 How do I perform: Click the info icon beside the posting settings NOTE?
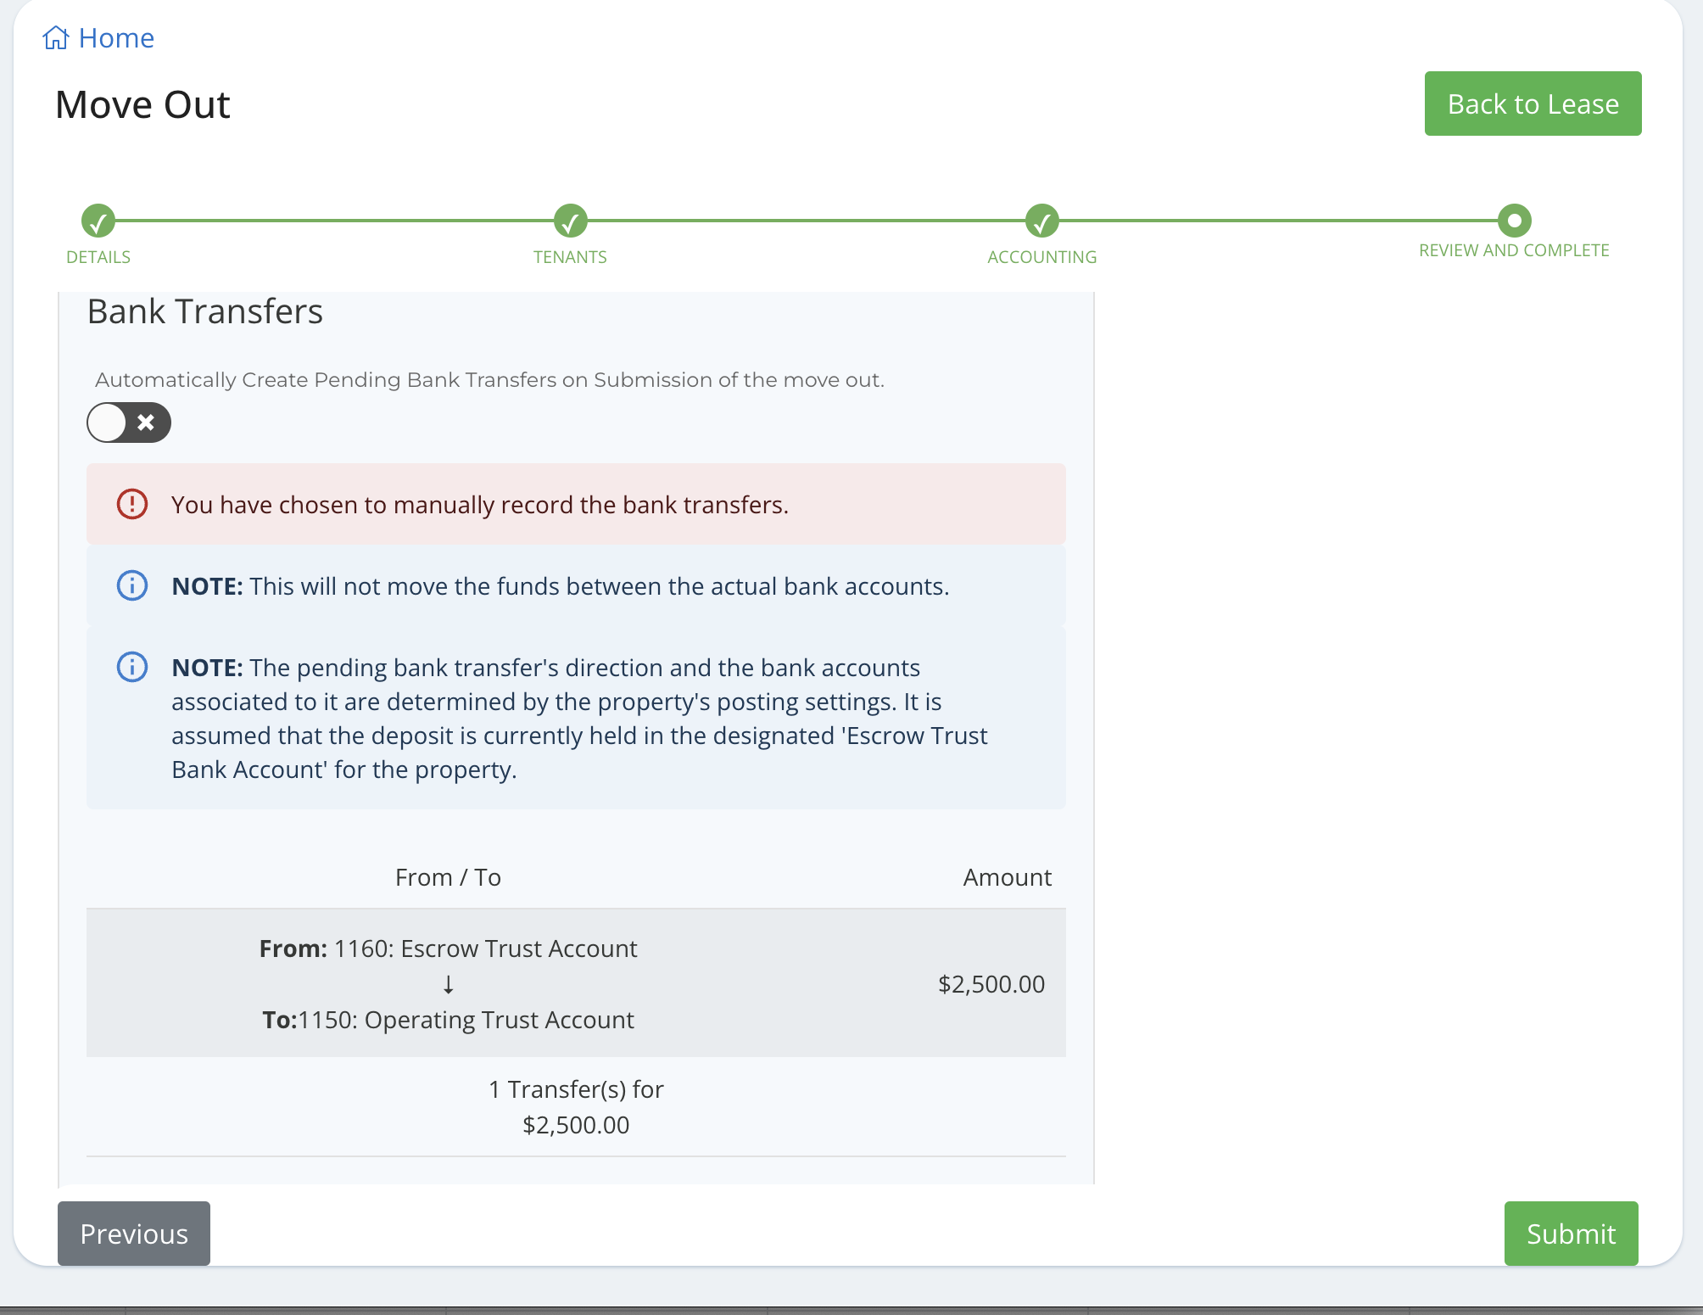(131, 667)
